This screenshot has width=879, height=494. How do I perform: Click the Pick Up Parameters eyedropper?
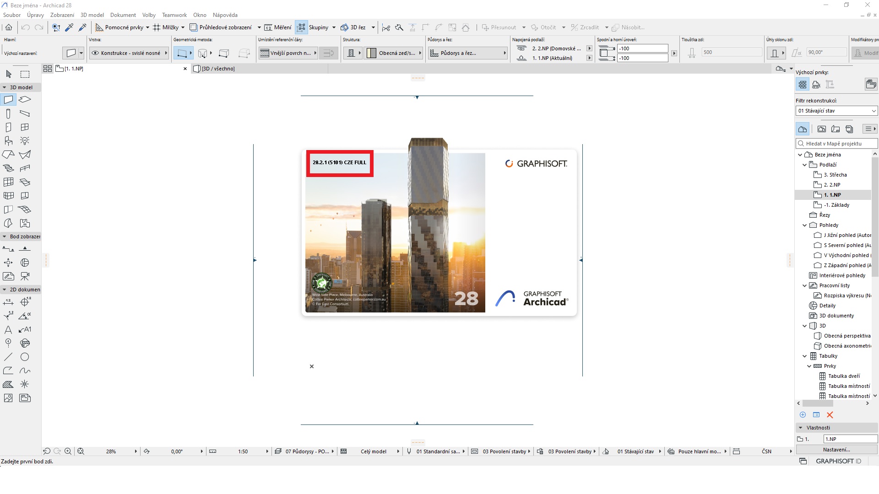(69, 27)
